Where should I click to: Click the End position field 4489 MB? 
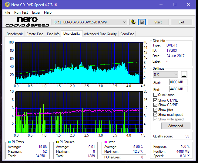coord(178,89)
